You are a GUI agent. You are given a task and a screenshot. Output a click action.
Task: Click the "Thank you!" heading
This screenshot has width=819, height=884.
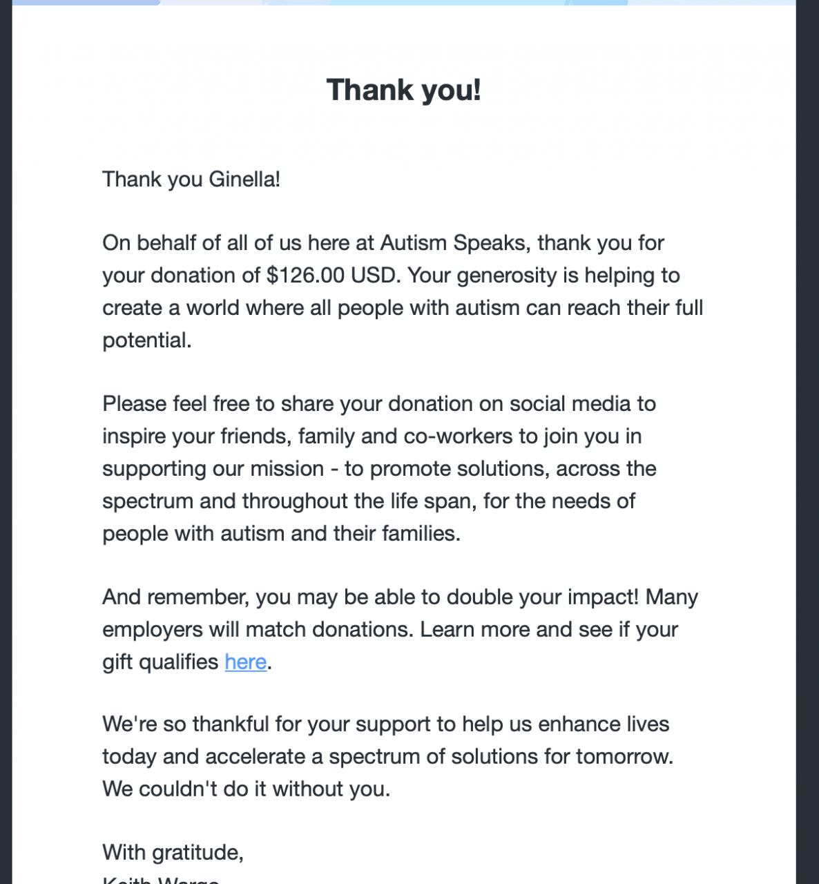tap(403, 90)
